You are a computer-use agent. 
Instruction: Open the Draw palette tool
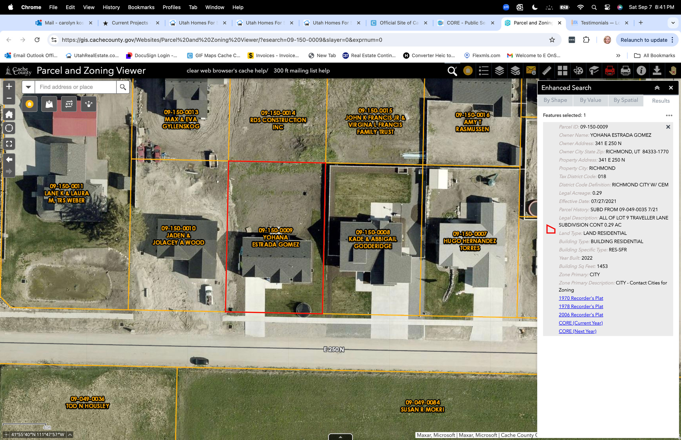578,71
